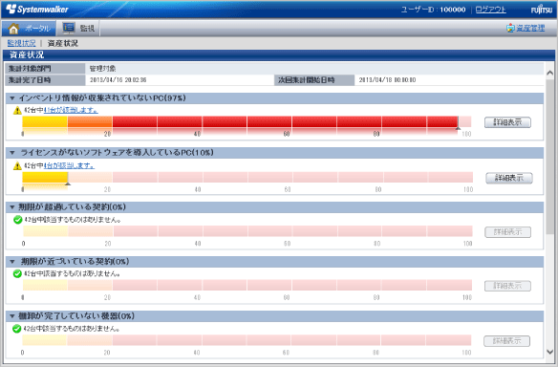The image size is (558, 367).
Task: Open the 41台が該当します link
Action: (71, 110)
